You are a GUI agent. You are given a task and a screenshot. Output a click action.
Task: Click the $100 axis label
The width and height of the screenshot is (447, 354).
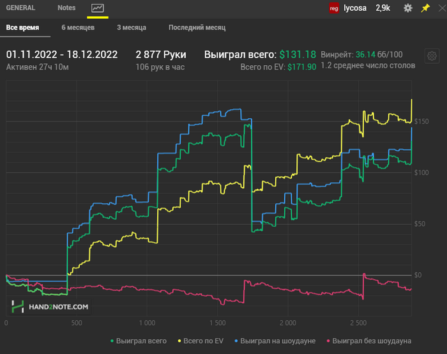tap(421, 173)
